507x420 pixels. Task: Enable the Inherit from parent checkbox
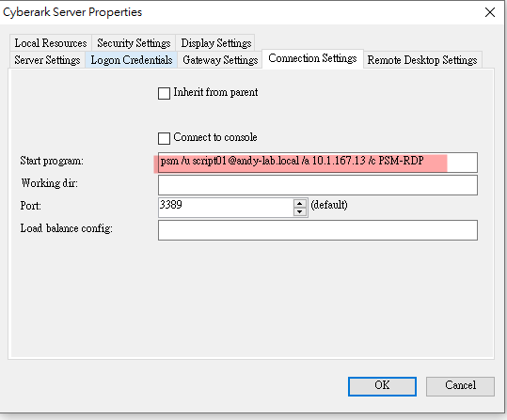[164, 93]
